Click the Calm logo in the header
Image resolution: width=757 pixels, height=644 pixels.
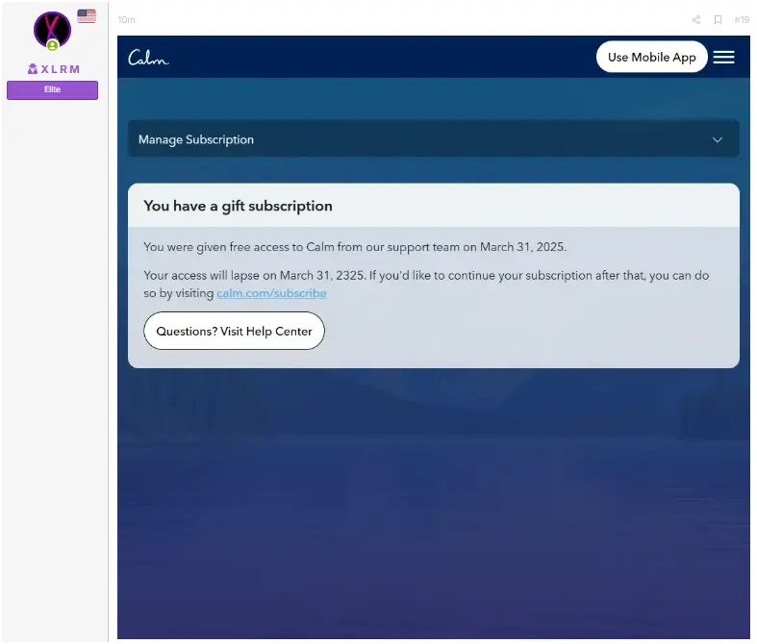pyautogui.click(x=148, y=58)
